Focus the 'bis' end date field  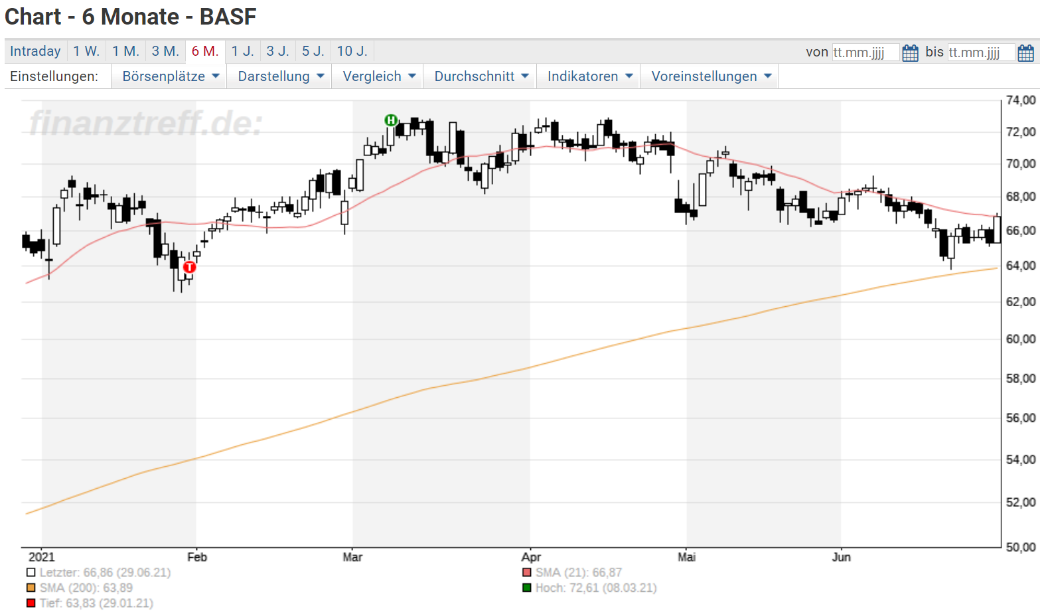981,52
